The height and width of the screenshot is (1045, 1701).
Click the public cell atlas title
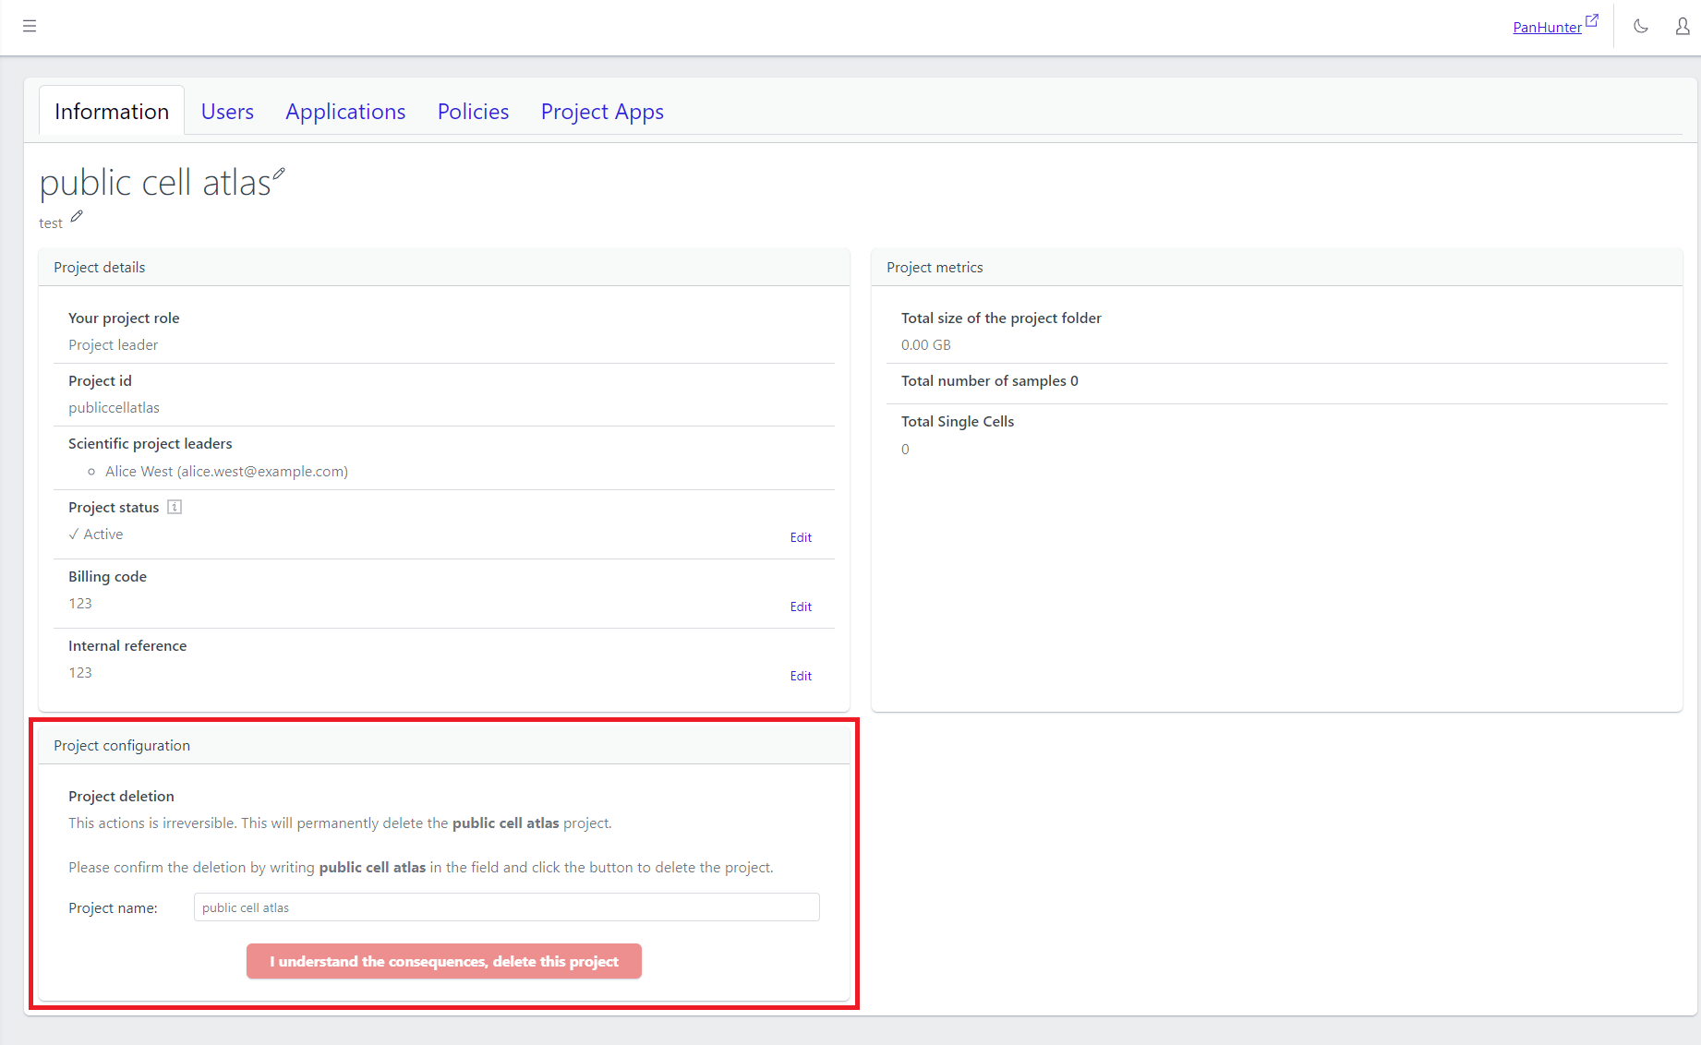[x=155, y=183]
